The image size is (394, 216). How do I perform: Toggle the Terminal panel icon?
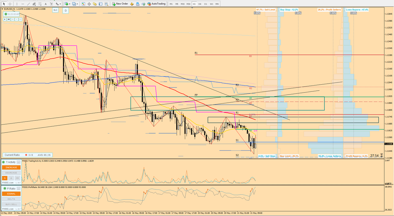click(100, 4)
